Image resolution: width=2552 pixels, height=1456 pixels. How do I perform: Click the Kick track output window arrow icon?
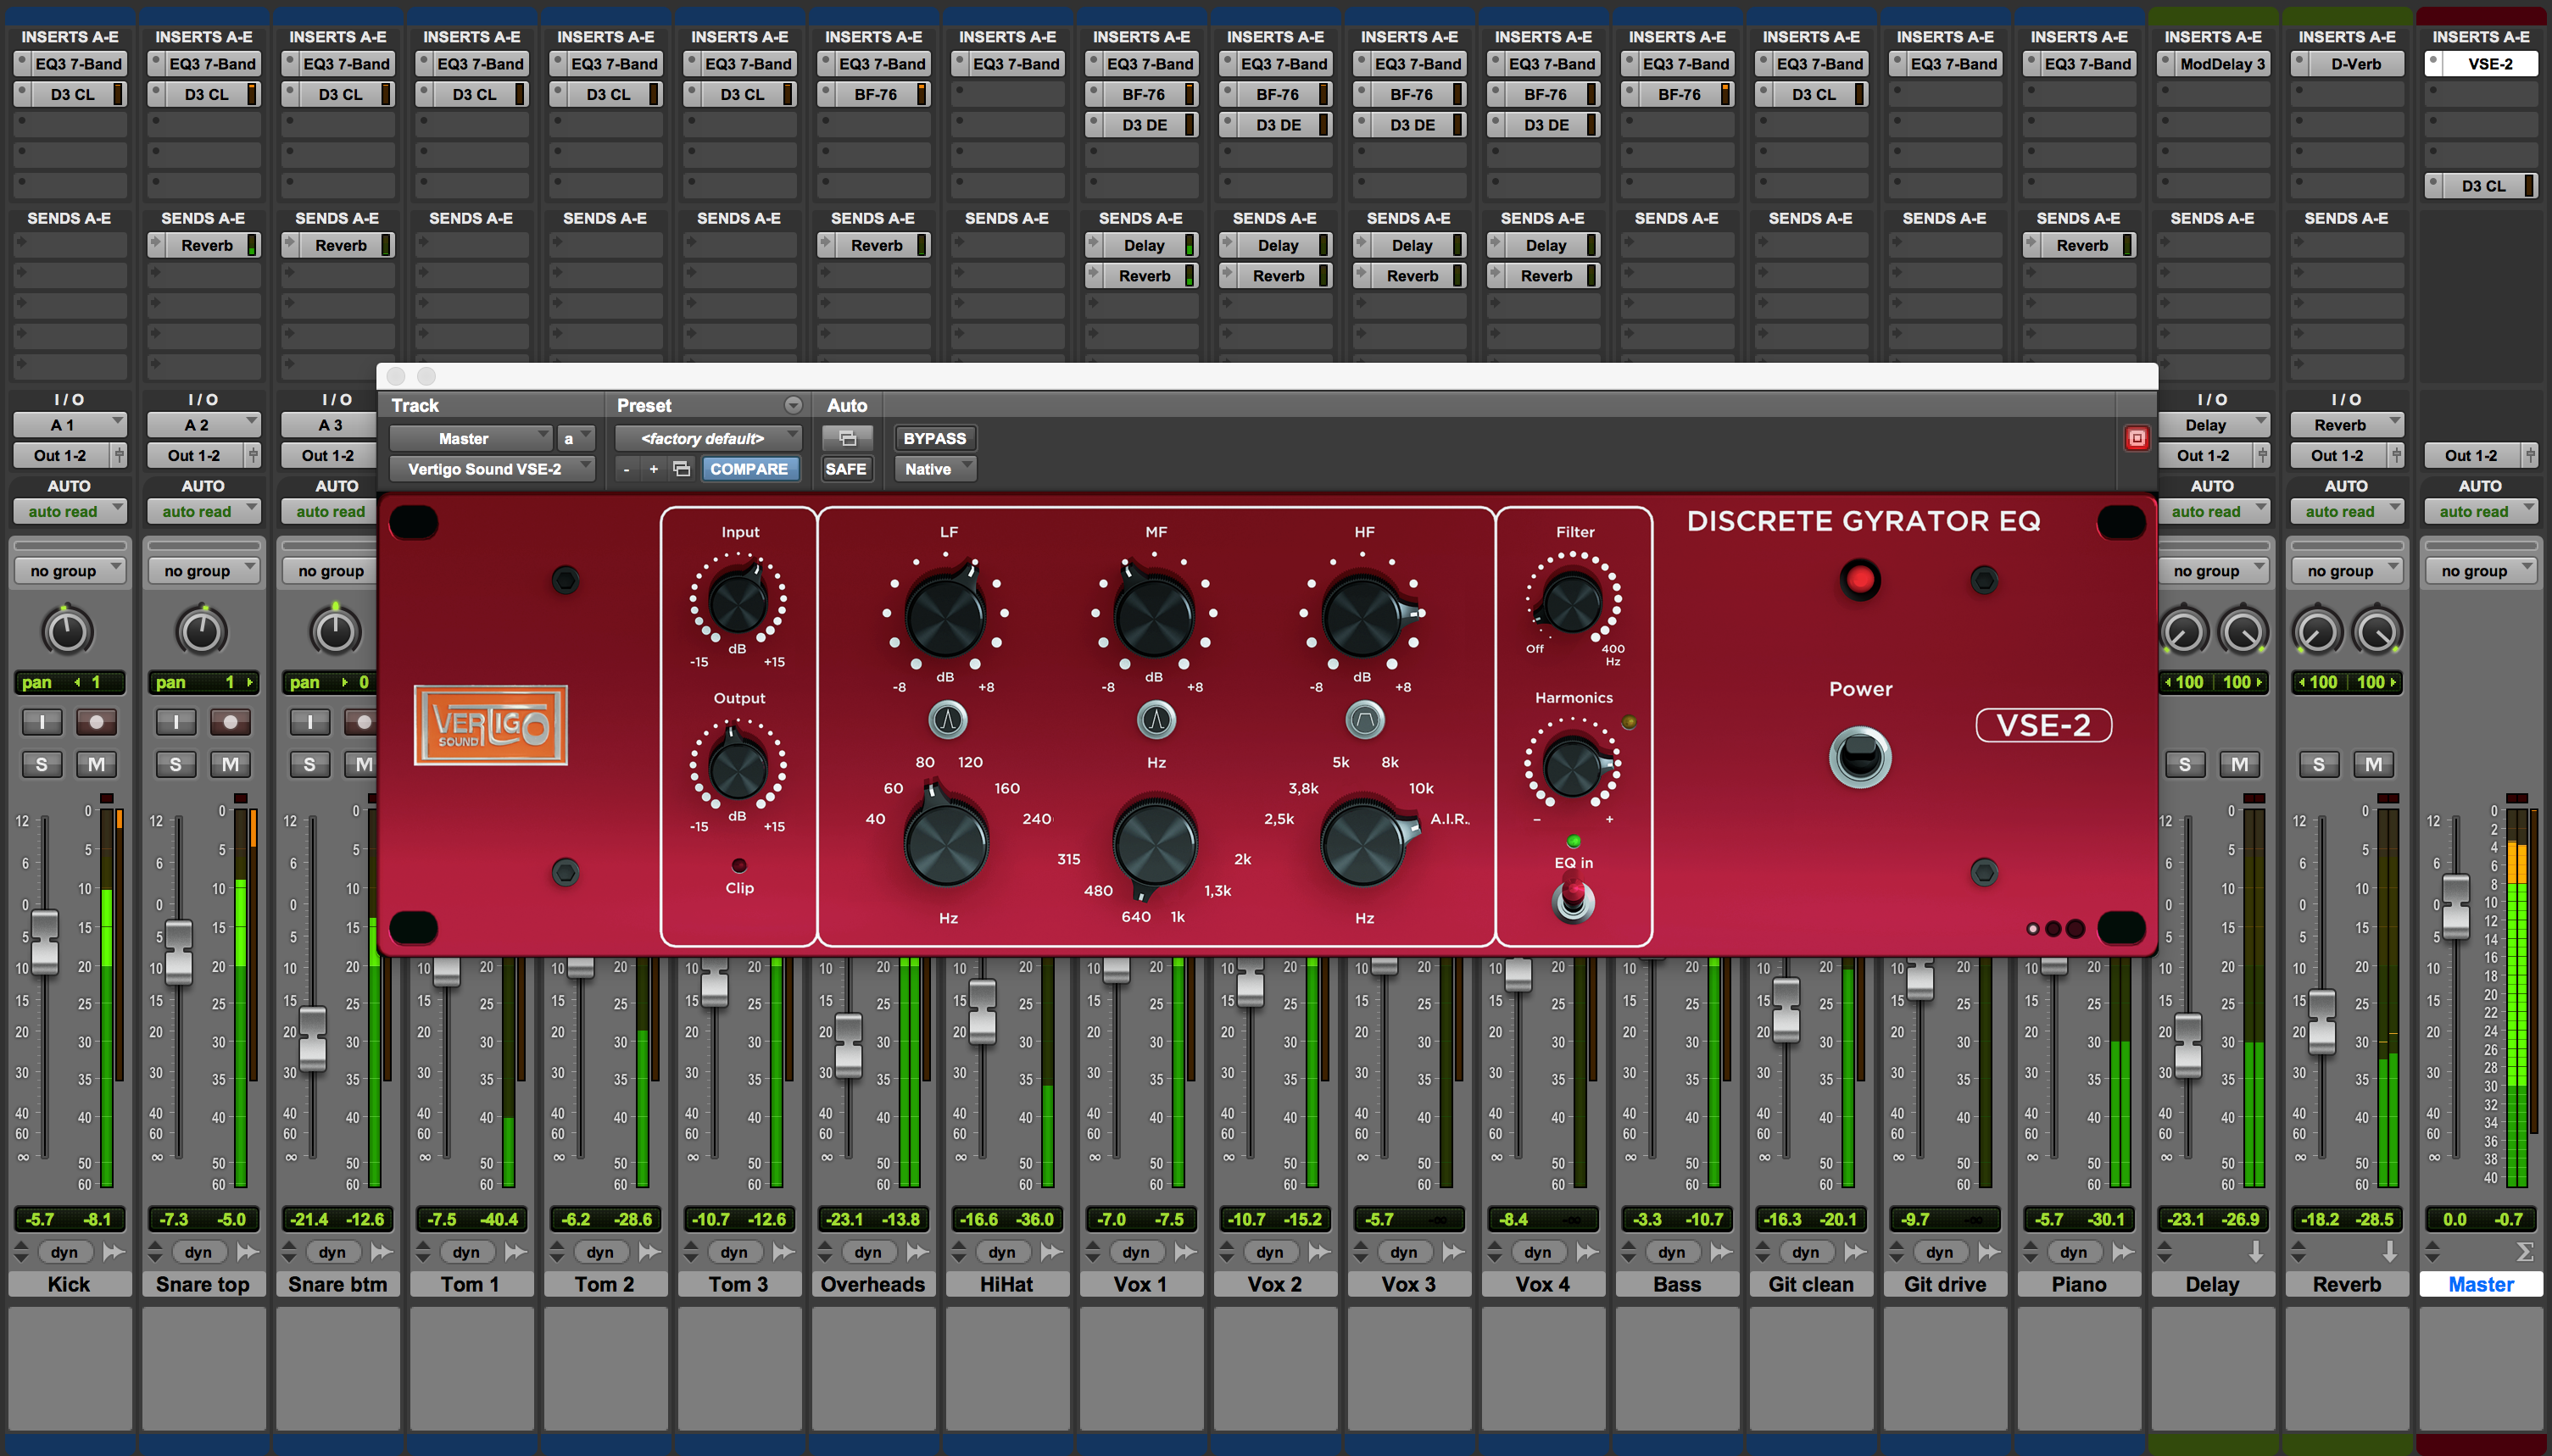[114, 1252]
